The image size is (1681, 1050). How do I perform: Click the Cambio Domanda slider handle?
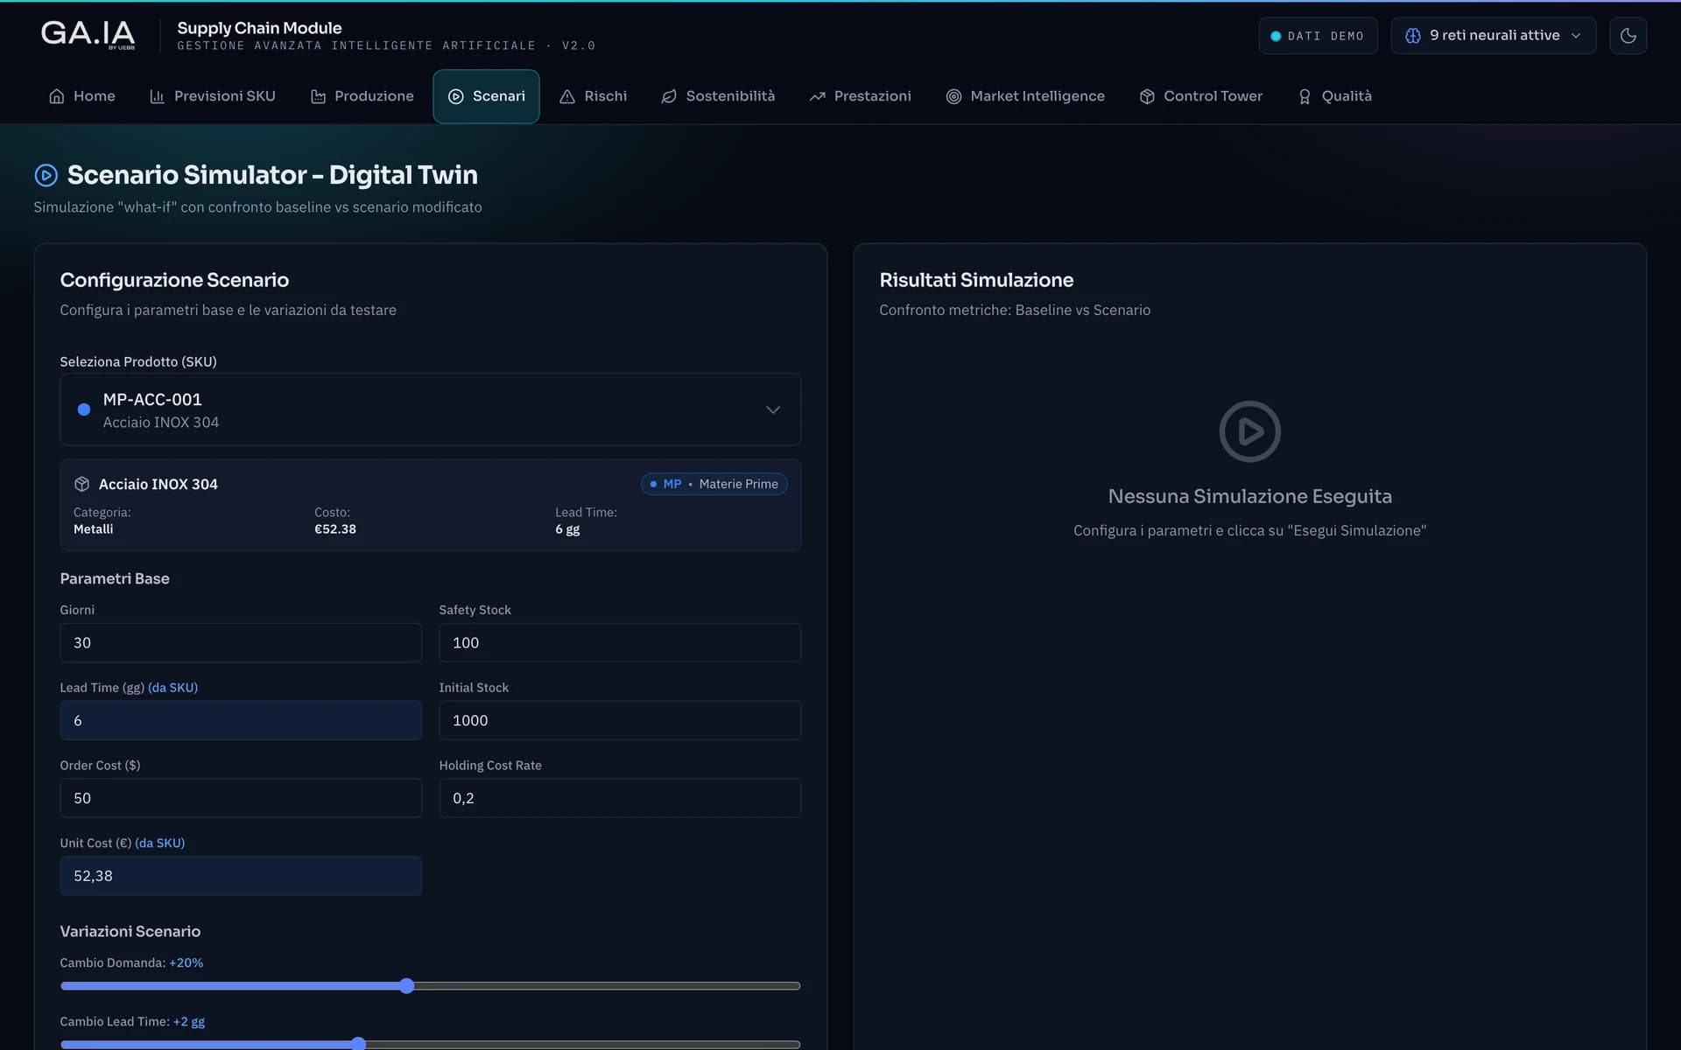pyautogui.click(x=406, y=986)
